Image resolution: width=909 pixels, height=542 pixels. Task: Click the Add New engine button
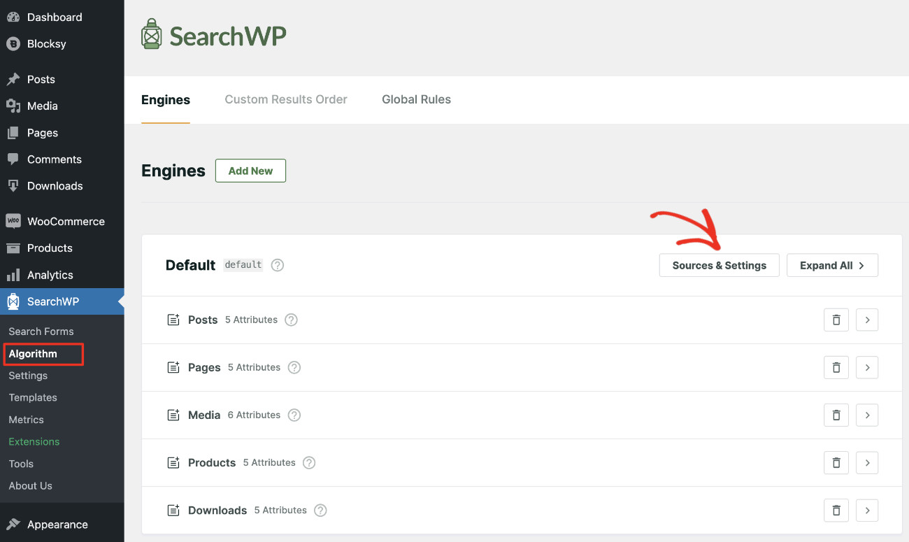[250, 170]
